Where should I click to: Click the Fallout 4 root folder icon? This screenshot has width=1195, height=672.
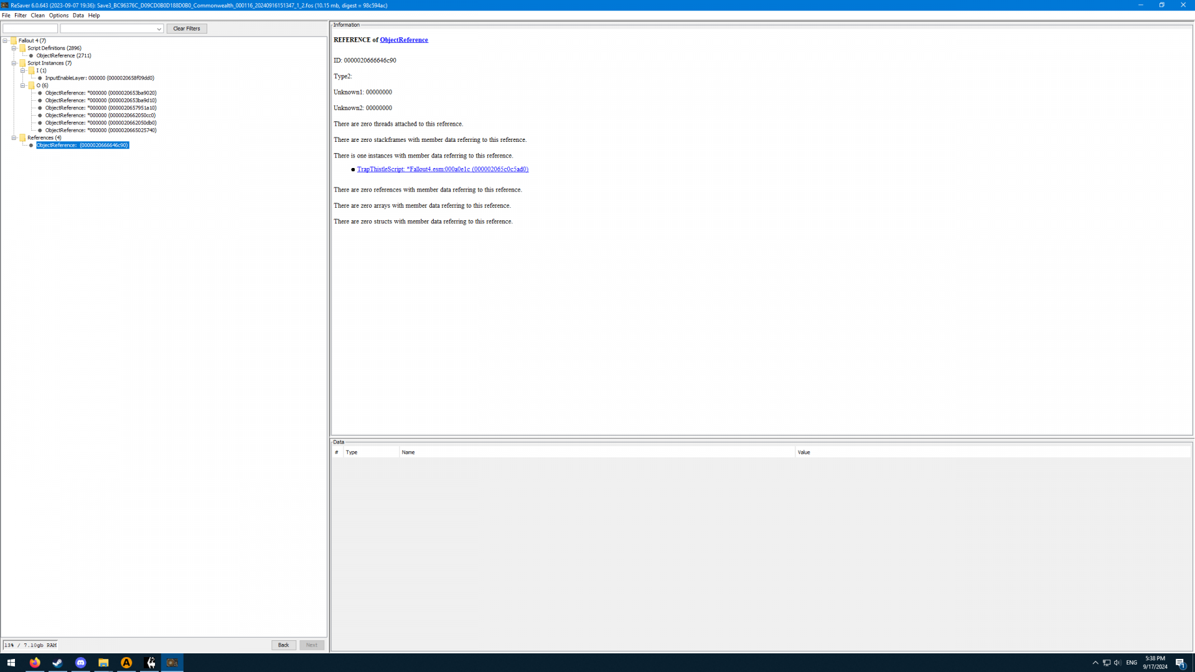(14, 40)
